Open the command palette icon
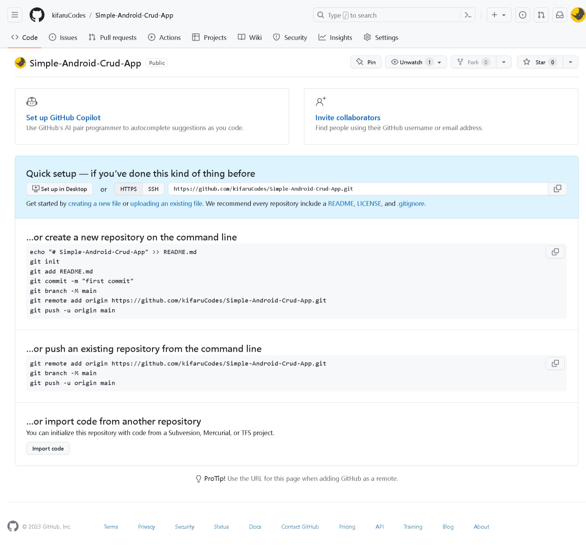Viewport: 586px width, 554px height. point(468,15)
